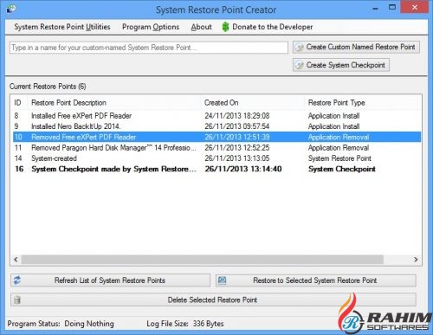Click the refresh arrows icon
Viewport: 433px width, 335px height.
[17, 280]
